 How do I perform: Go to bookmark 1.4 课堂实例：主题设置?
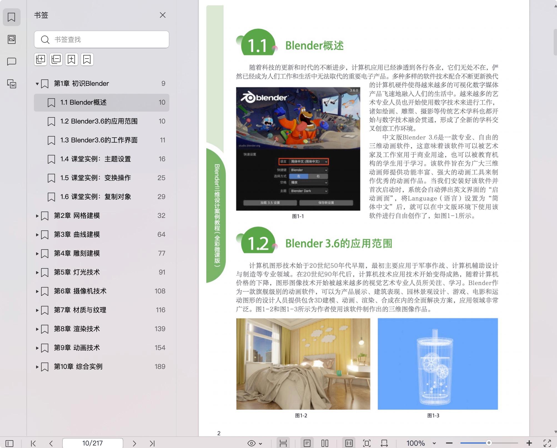[102, 159]
